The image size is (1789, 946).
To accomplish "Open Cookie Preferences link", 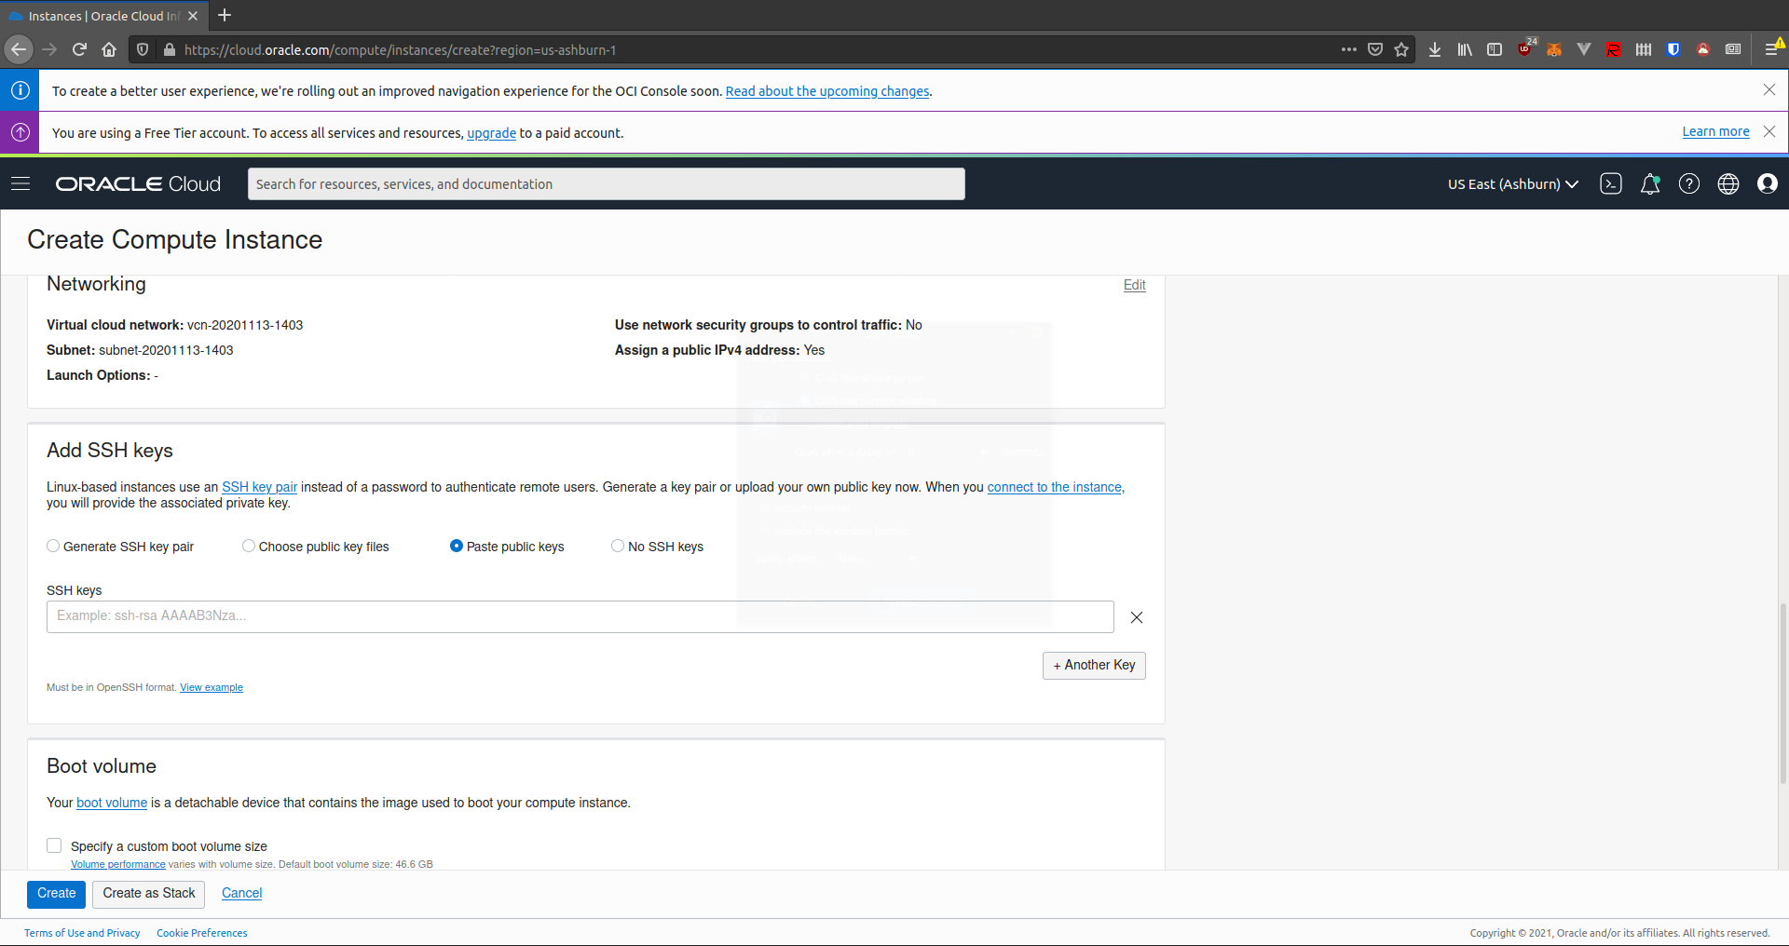I will coord(202,933).
